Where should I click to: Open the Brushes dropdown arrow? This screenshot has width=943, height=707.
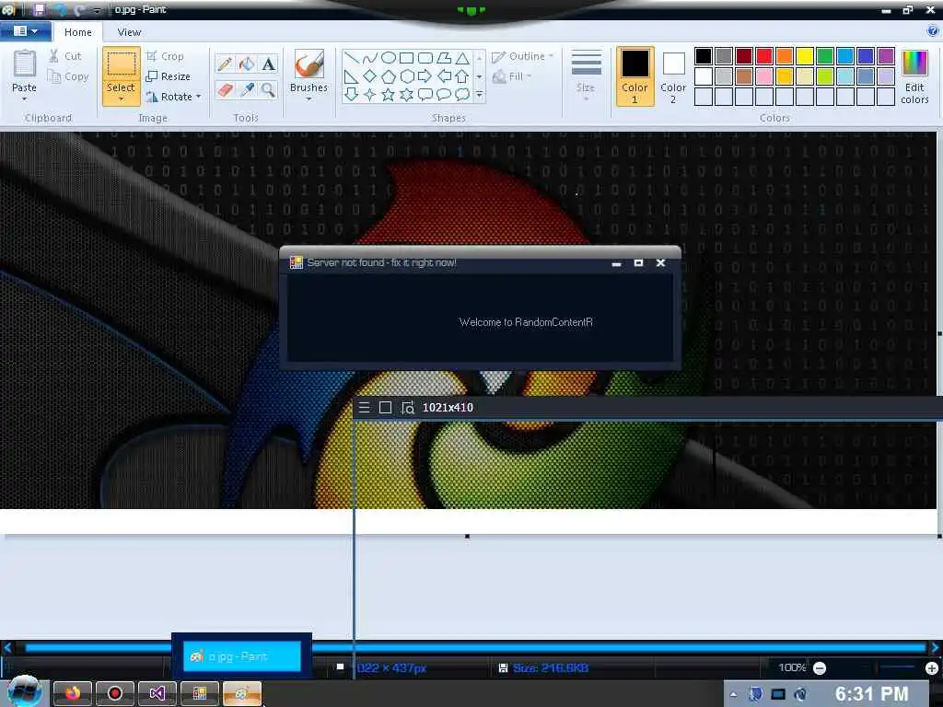[x=309, y=99]
